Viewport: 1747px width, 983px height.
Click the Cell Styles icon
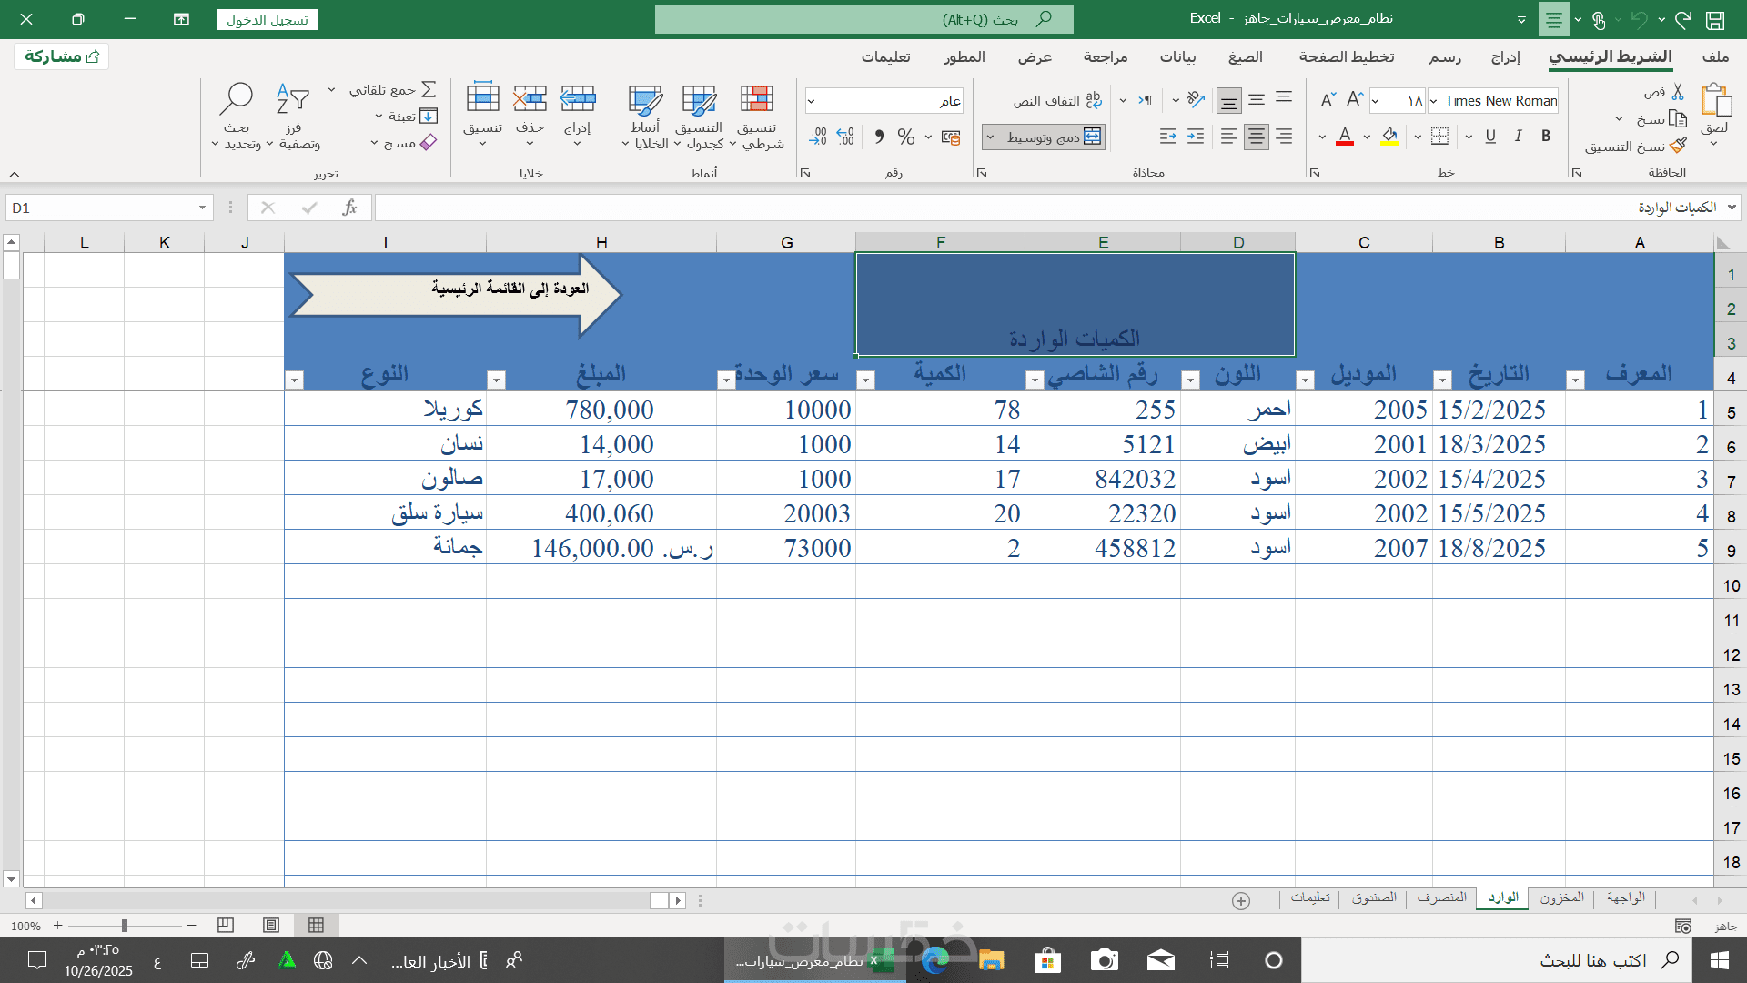click(x=645, y=100)
